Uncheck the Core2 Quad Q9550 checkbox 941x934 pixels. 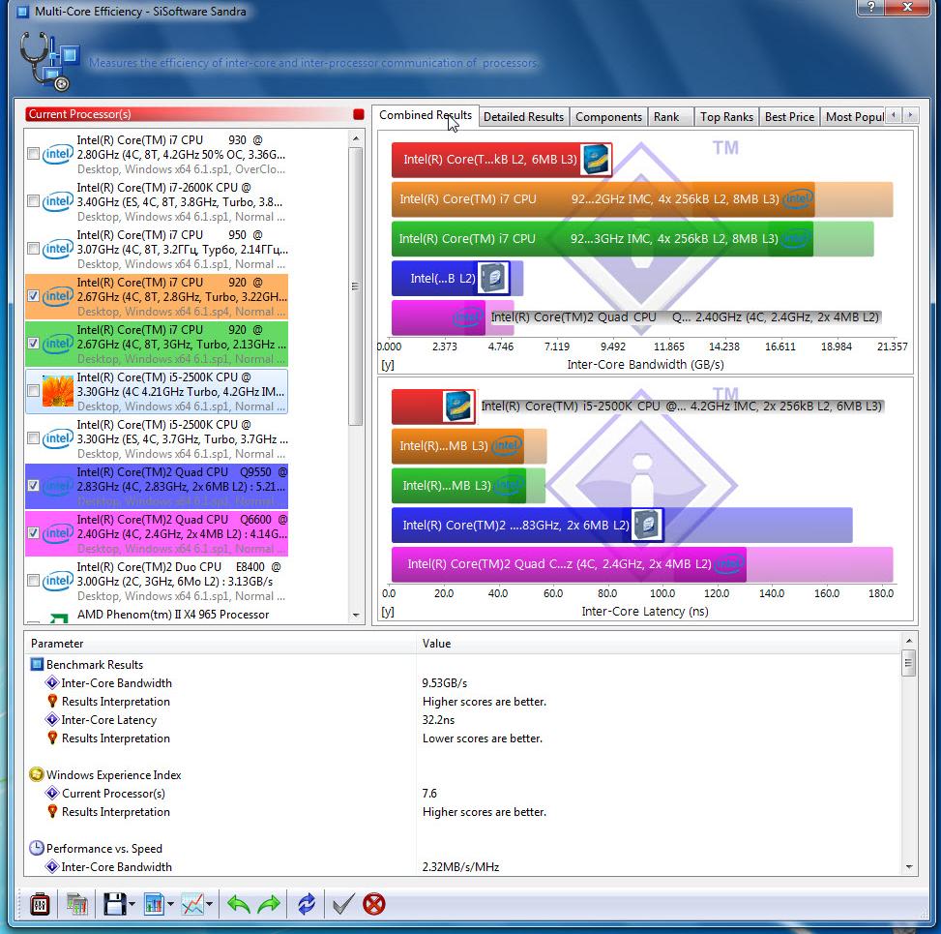pos(34,486)
